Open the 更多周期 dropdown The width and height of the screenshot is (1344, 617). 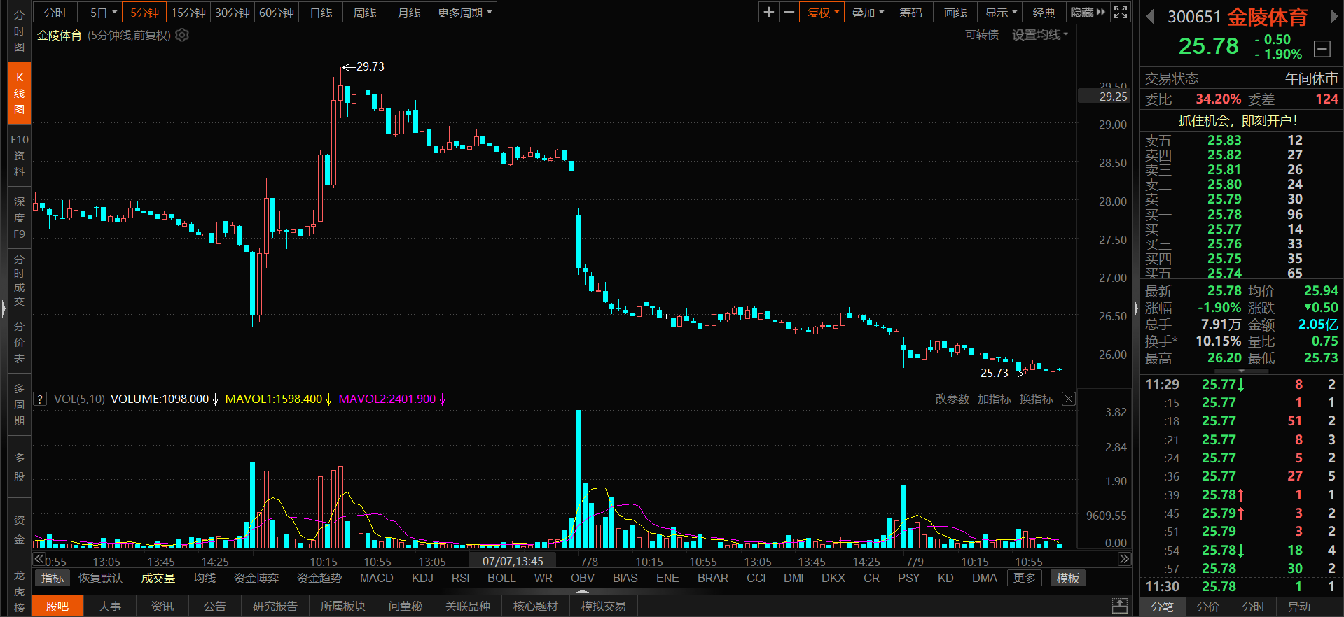pyautogui.click(x=464, y=13)
